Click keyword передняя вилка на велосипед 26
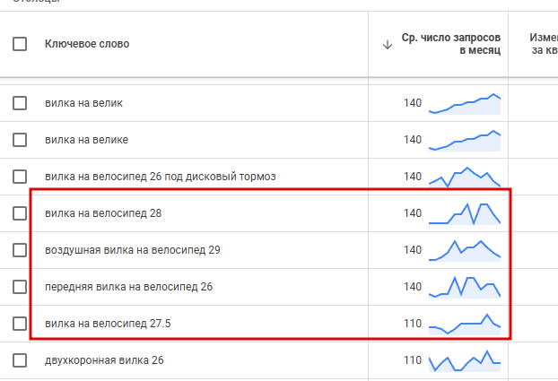 pyautogui.click(x=128, y=287)
